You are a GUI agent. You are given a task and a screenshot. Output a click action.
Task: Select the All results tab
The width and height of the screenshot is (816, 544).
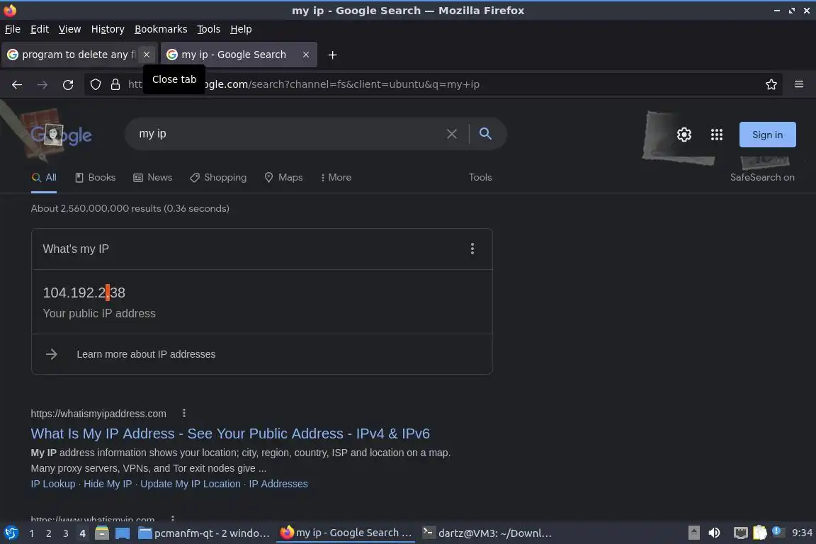(44, 178)
